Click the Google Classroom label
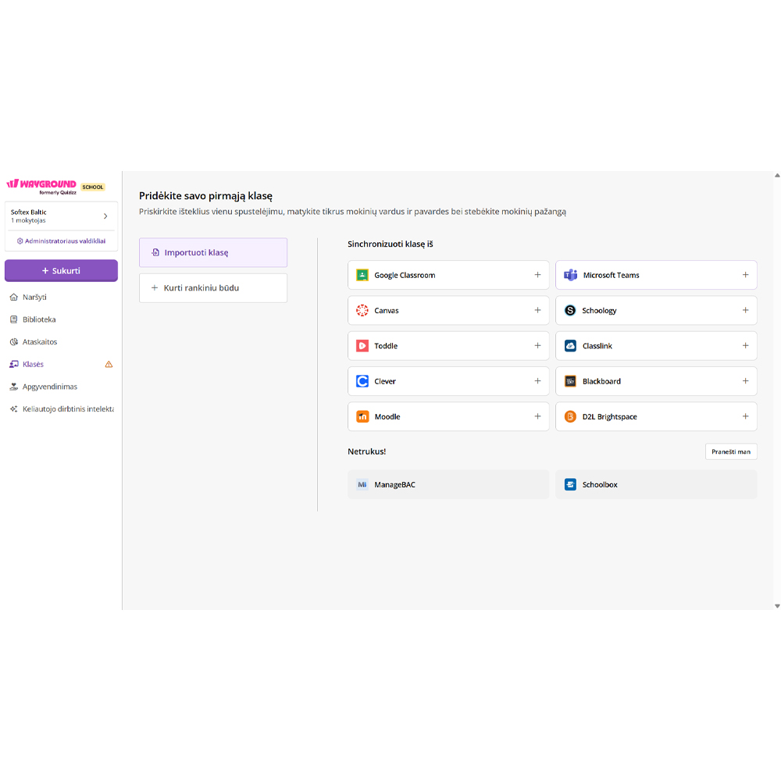The image size is (781, 781). click(x=405, y=275)
